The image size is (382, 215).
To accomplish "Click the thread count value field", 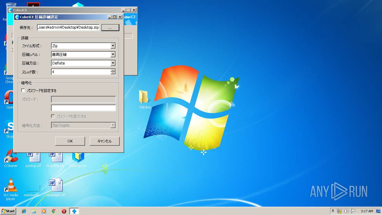I will point(81,72).
